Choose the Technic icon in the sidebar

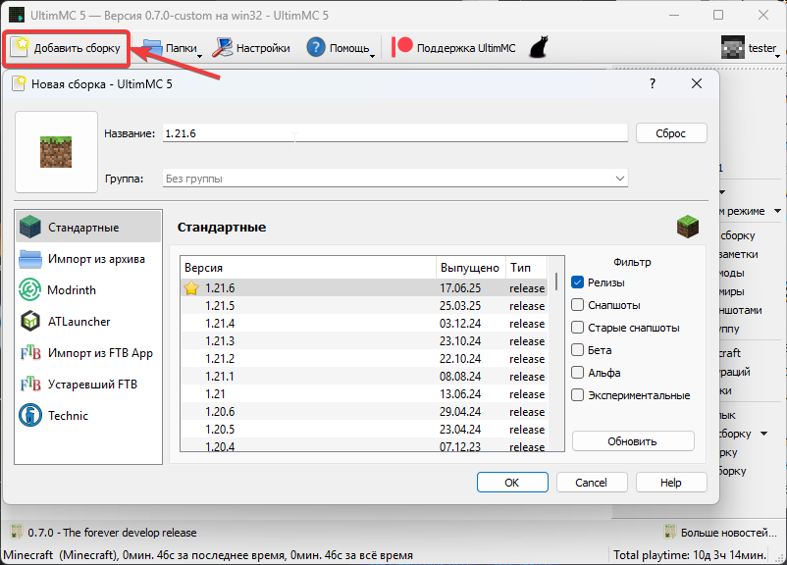point(30,416)
